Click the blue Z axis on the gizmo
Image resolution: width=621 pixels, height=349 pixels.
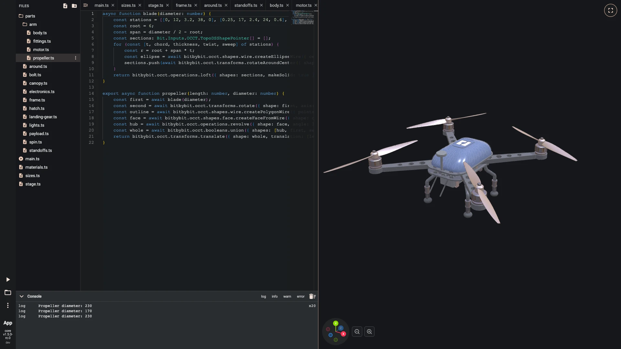[x=341, y=328]
